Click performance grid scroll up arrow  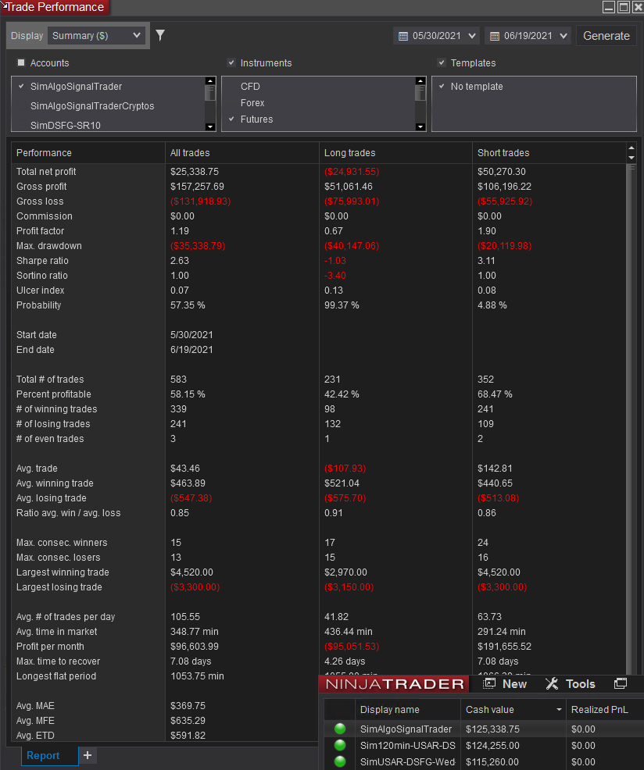631,148
